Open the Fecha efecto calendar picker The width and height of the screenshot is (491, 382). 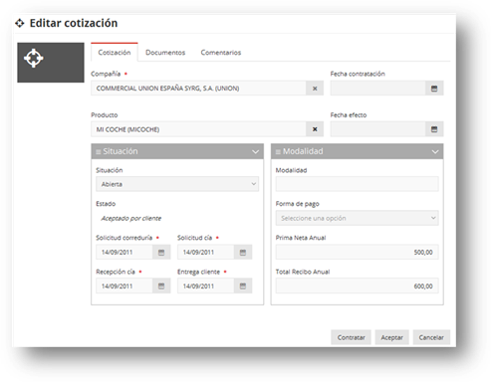pos(434,129)
